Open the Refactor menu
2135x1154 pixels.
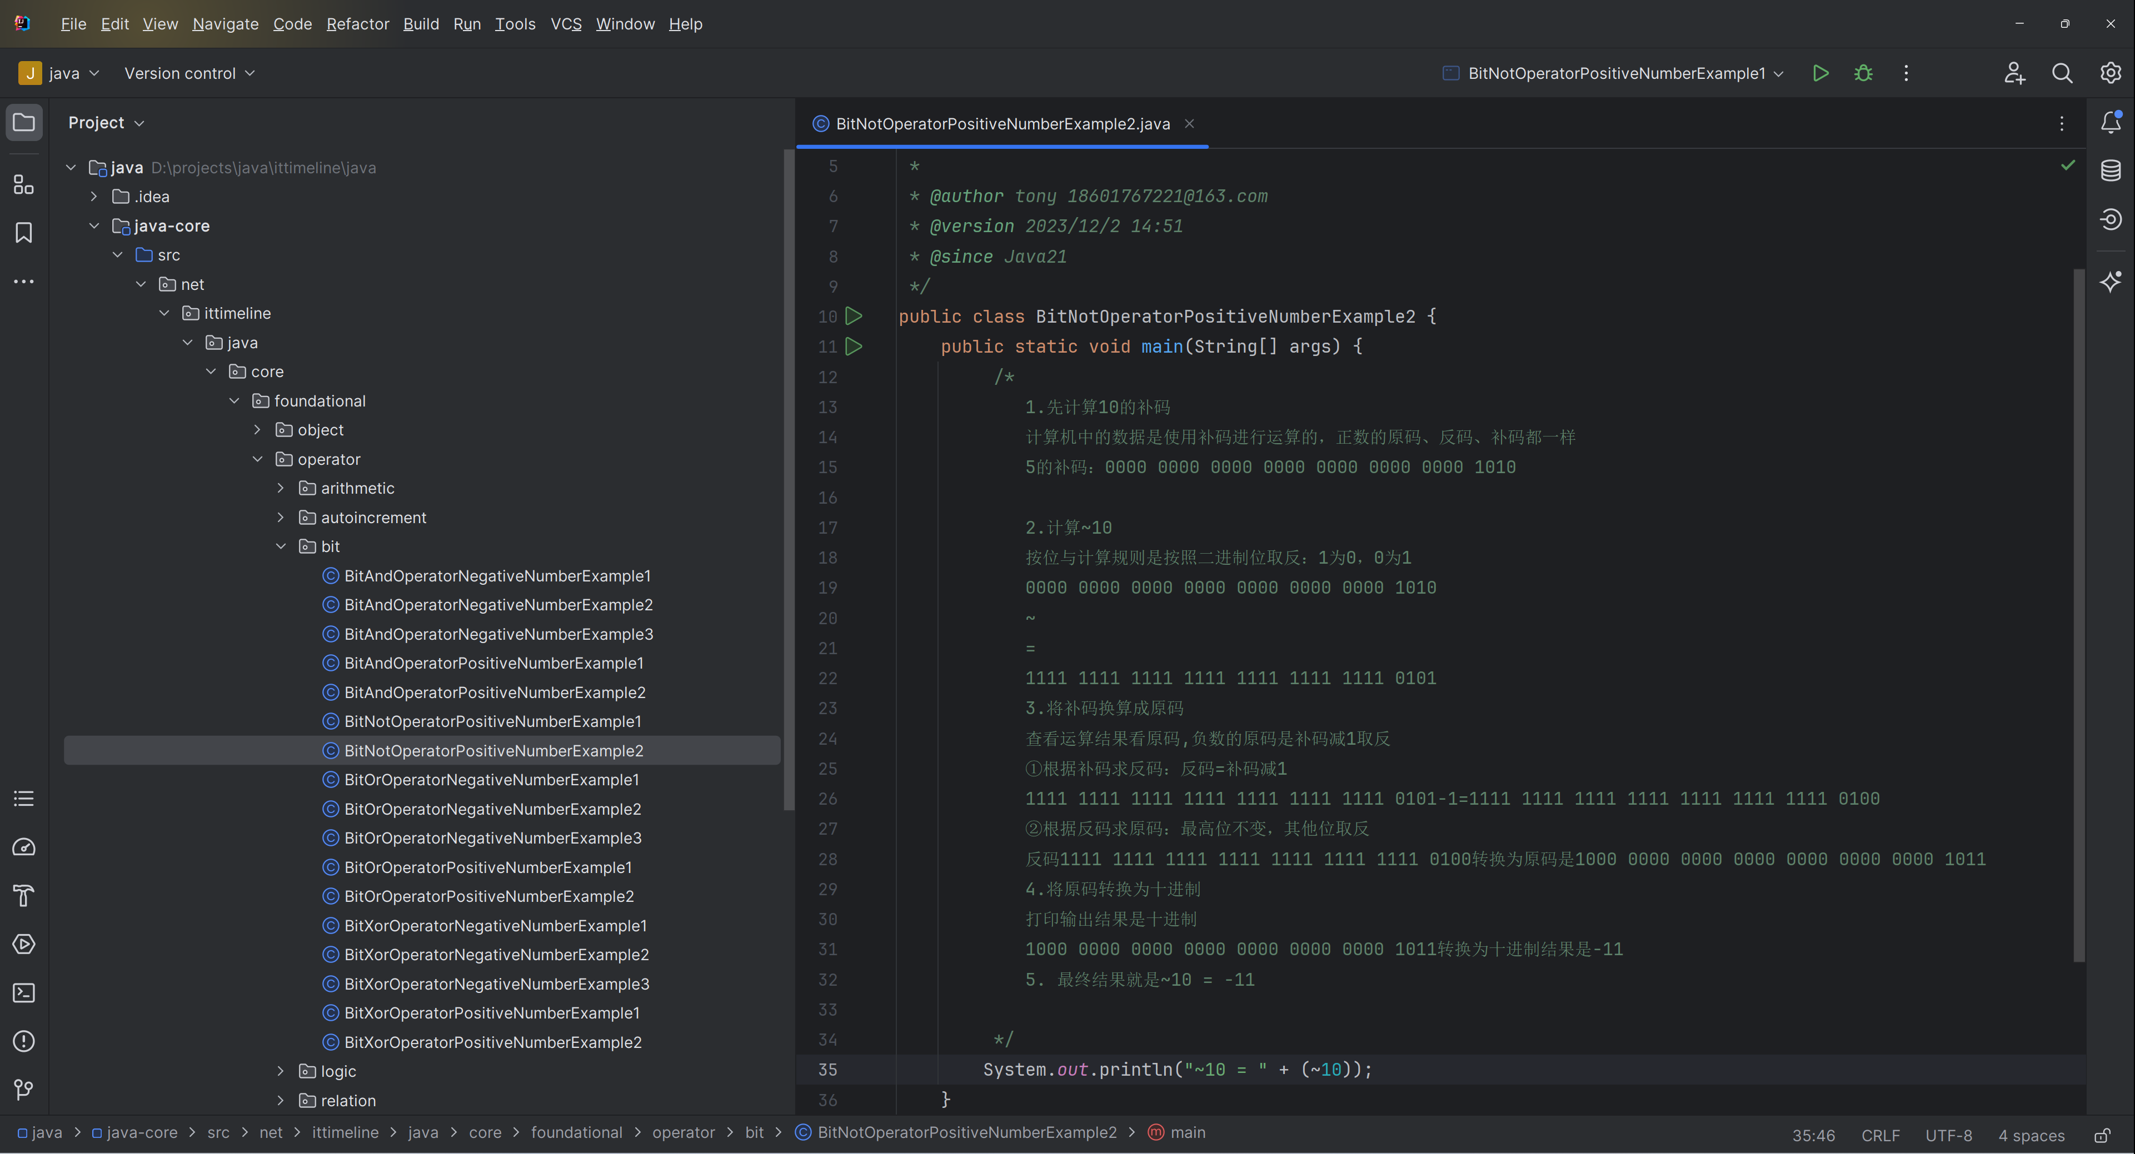click(357, 24)
